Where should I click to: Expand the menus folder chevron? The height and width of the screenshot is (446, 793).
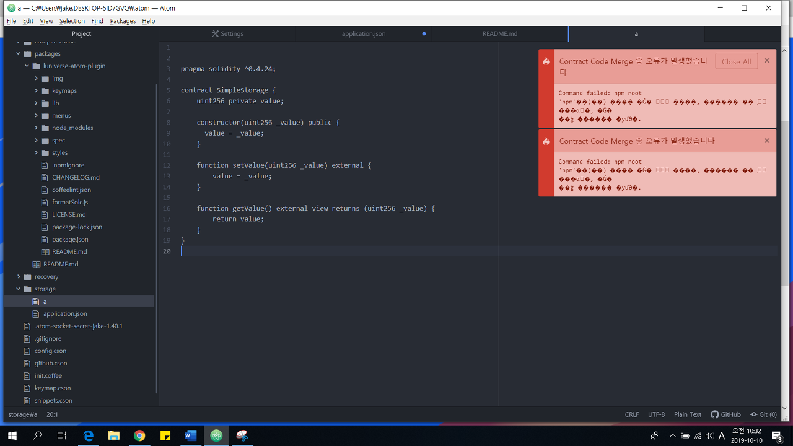coord(36,115)
